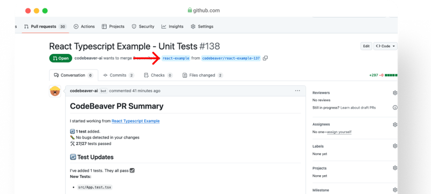Click the react-example base branch label
This screenshot has width=431, height=194.
point(176,58)
